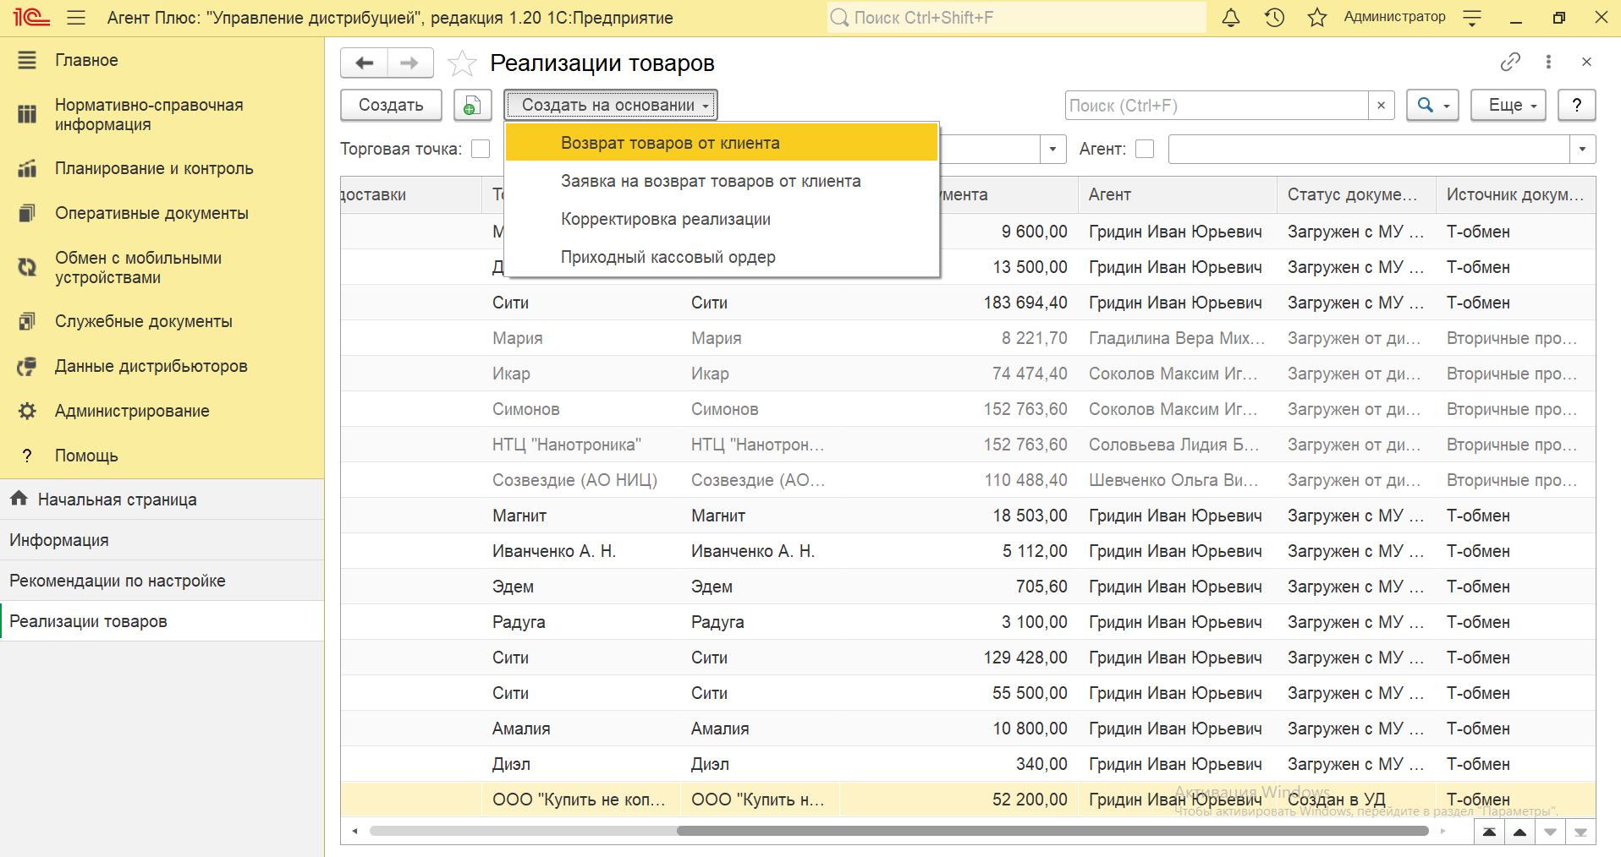
Task: Open Администрирование gear section
Action: [x=132, y=411]
